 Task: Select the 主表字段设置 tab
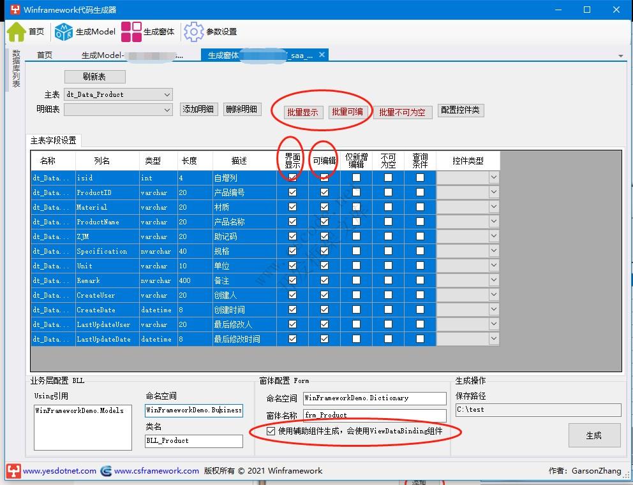point(54,140)
